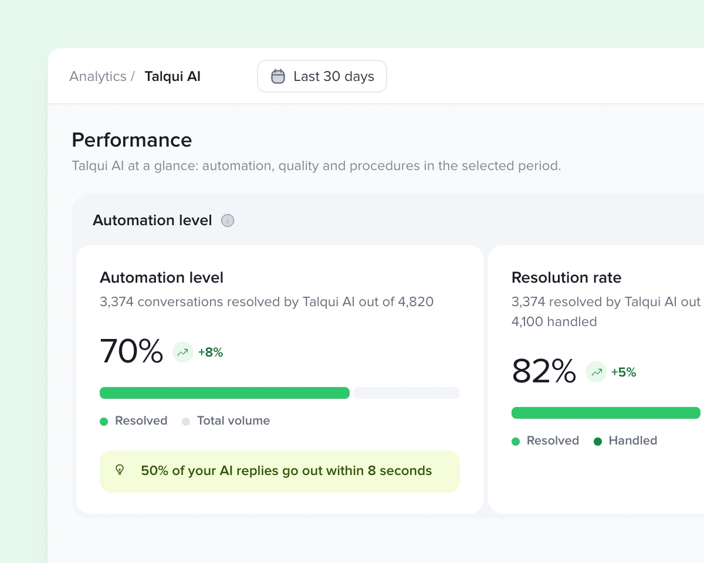Click the Handled legend label
704x563 pixels.
(x=633, y=441)
